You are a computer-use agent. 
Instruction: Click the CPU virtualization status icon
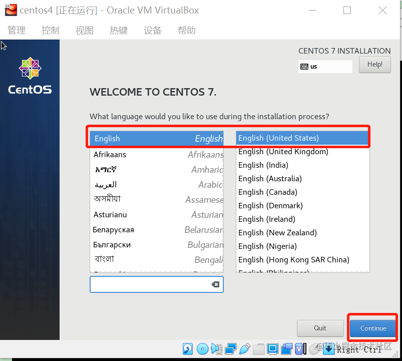300,349
